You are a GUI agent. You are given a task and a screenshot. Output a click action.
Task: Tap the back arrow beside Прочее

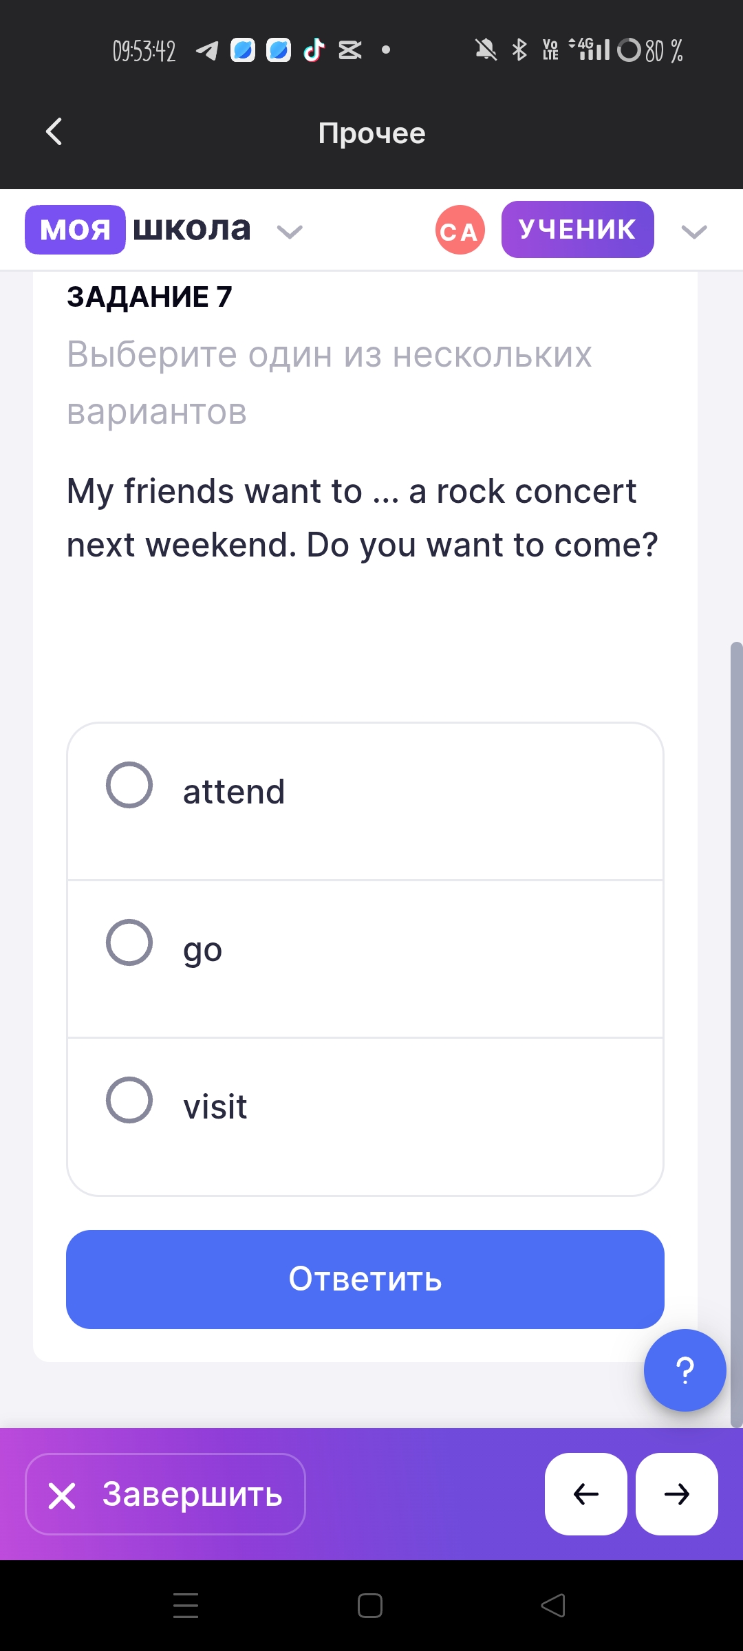(x=54, y=131)
